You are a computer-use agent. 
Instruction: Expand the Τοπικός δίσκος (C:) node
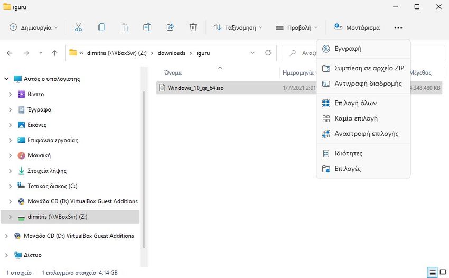(x=11, y=186)
